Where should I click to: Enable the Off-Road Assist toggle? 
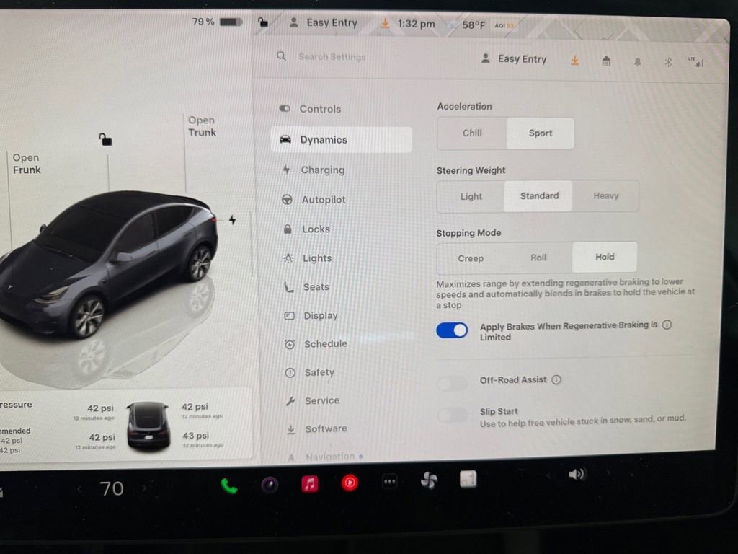coord(453,383)
